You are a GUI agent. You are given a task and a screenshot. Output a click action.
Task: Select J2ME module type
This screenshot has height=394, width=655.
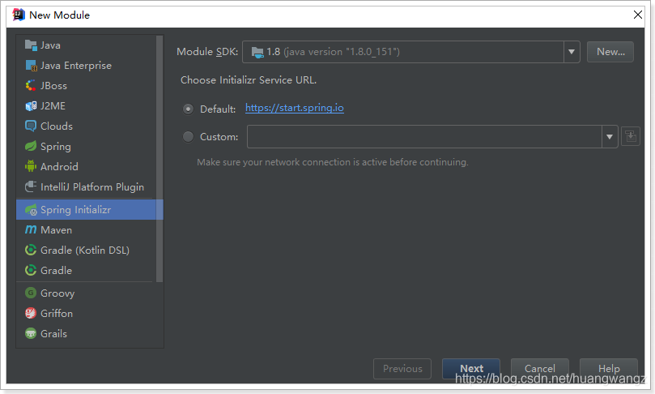point(86,106)
